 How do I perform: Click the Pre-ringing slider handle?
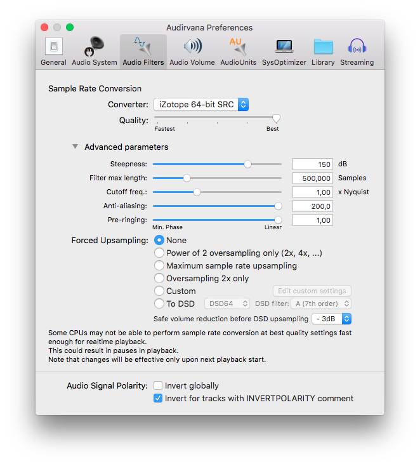(278, 220)
